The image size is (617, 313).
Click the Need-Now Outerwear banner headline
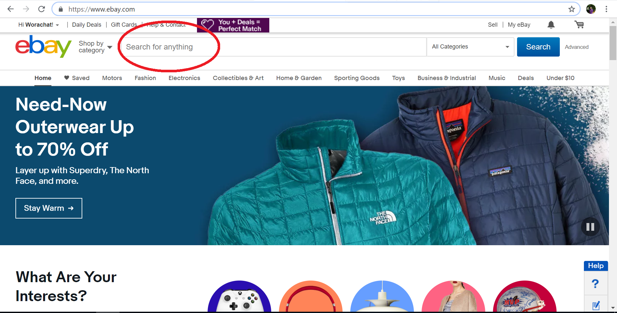pyautogui.click(x=75, y=127)
